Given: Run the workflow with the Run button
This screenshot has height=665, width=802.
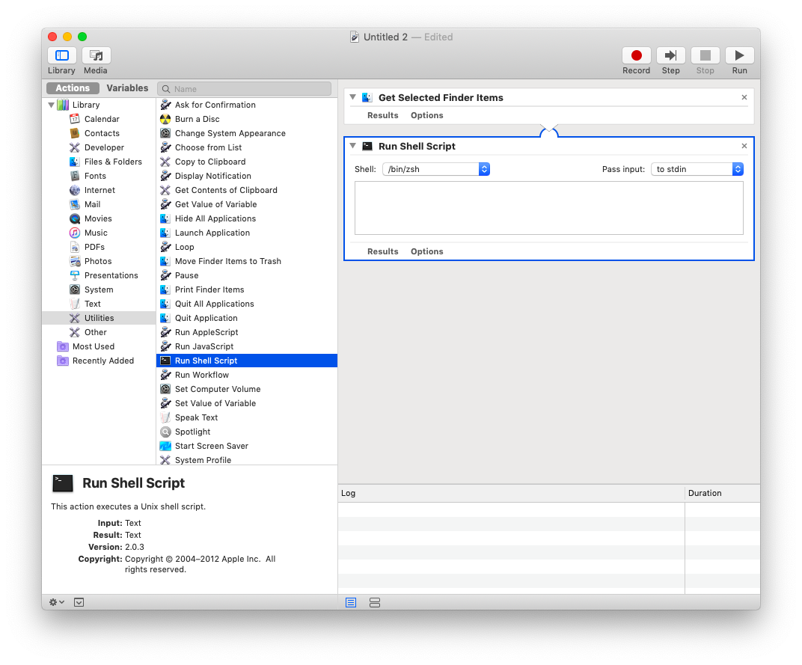Looking at the screenshot, I should pos(739,55).
